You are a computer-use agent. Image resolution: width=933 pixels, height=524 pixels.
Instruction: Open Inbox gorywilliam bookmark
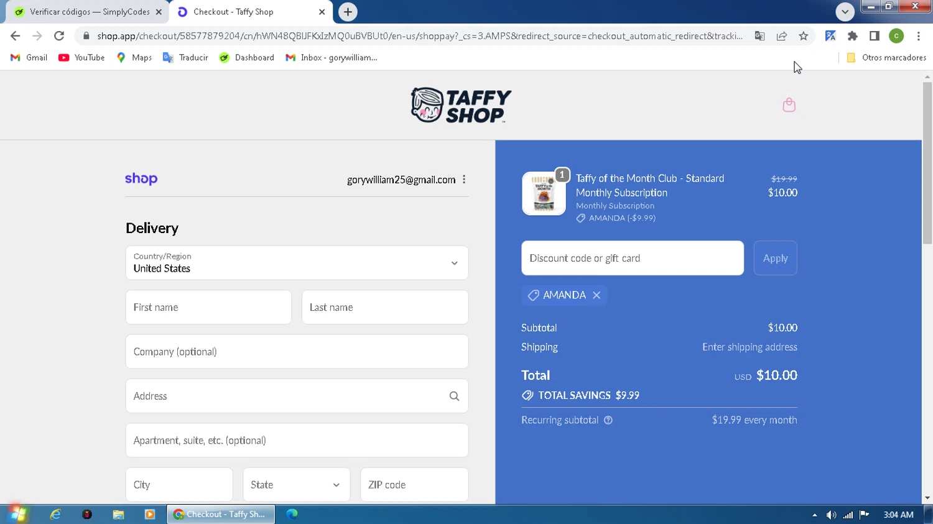point(332,57)
